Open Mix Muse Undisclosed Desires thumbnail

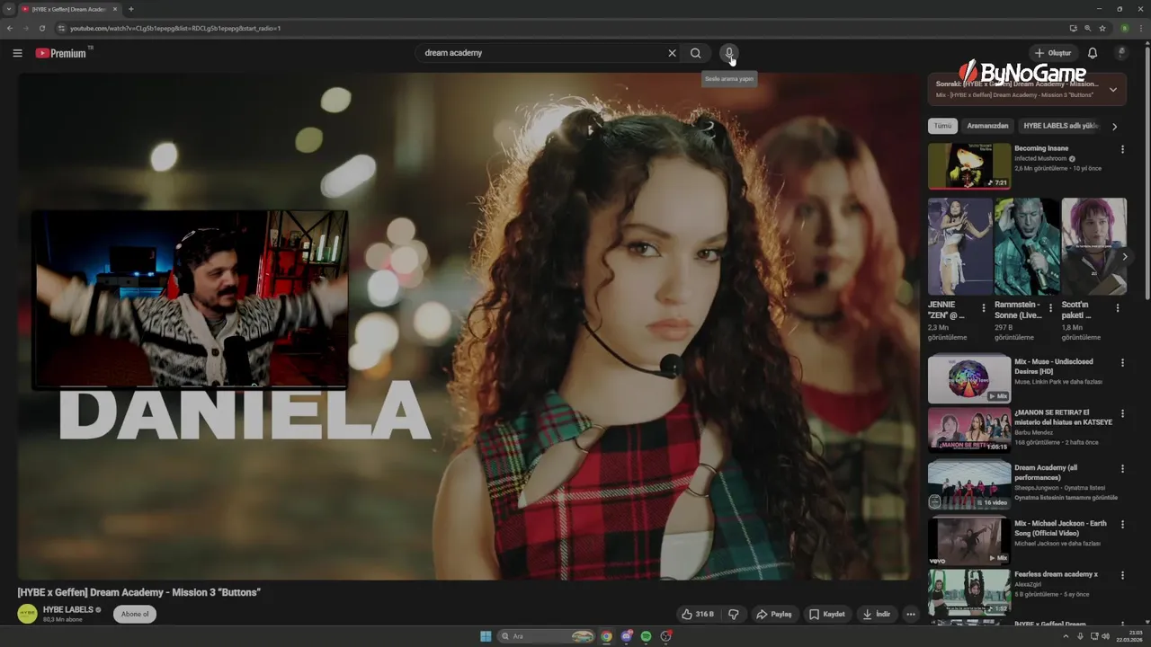[x=969, y=378]
